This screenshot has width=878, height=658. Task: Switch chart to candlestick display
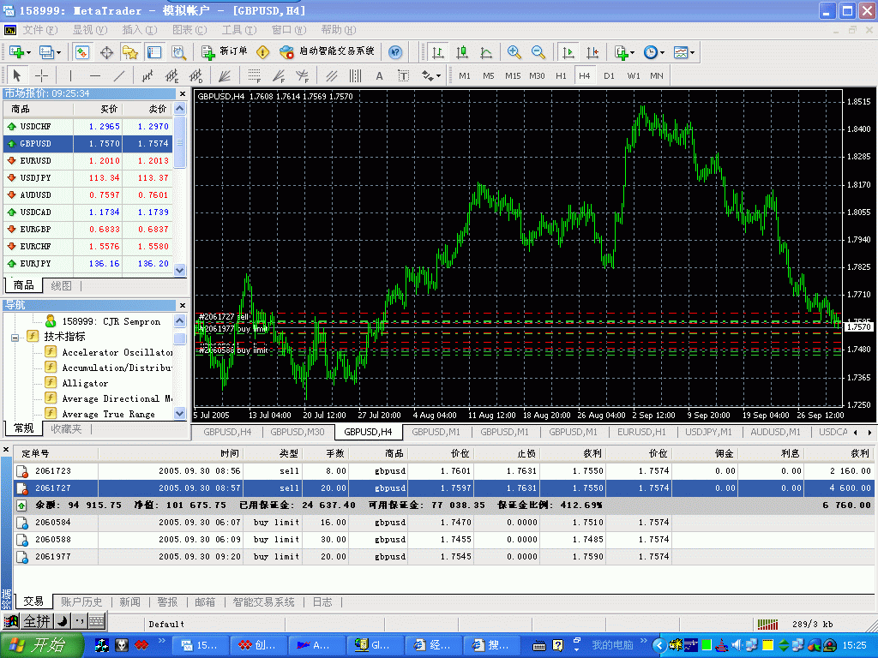(x=462, y=52)
